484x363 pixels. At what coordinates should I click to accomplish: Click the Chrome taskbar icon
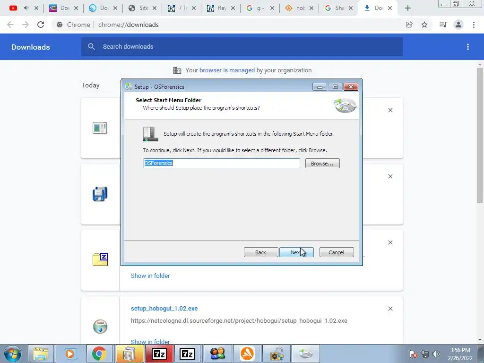pyautogui.click(x=99, y=354)
